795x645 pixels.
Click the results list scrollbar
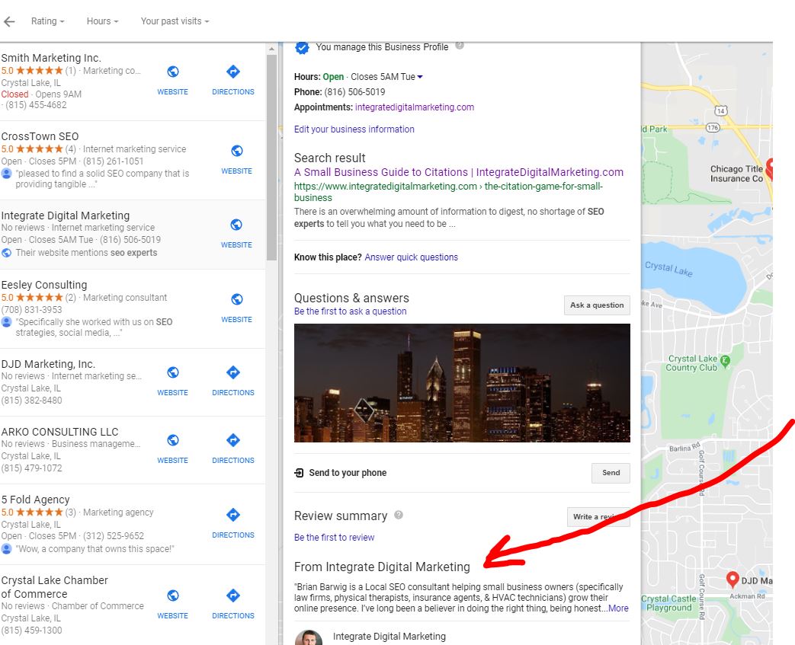pos(271,152)
